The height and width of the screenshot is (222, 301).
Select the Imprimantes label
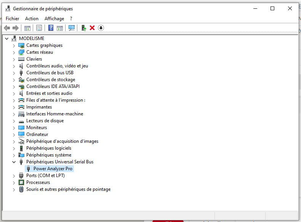coord(39,107)
